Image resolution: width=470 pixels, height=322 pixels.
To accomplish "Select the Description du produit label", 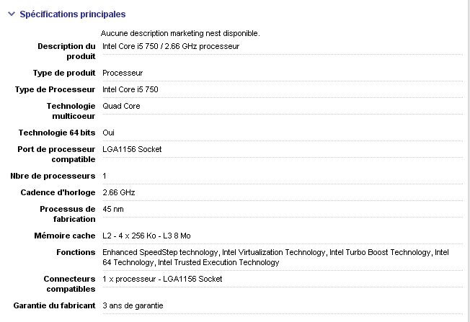I will tap(66, 51).
